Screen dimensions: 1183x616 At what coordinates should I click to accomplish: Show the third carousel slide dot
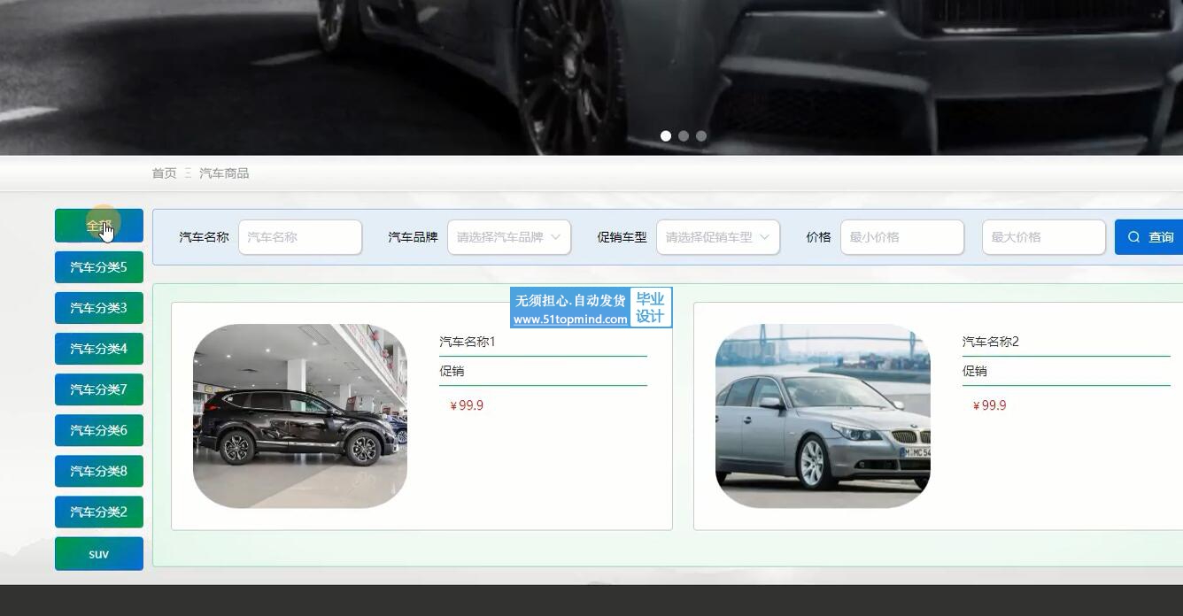701,136
